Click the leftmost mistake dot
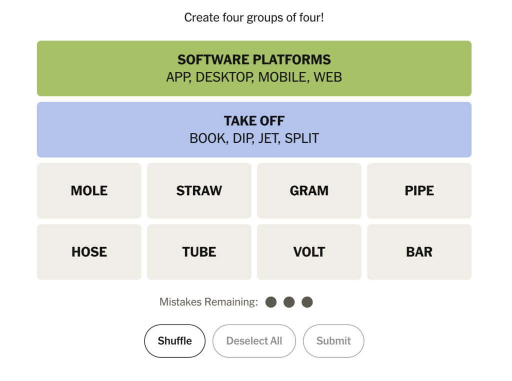Viewport: 512px width, 381px height. tap(271, 302)
